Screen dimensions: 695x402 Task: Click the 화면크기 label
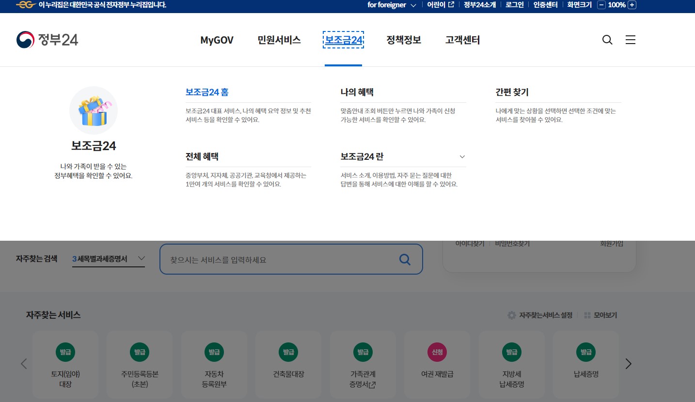click(580, 5)
